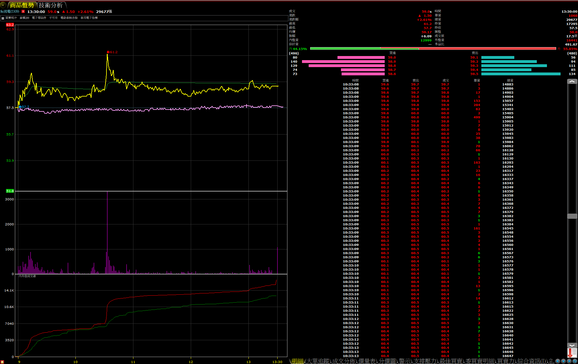The width and height of the screenshot is (578, 364).
Task: Click the blue left-arrow tab navigation icon
Action: pyautogui.click(x=558, y=361)
